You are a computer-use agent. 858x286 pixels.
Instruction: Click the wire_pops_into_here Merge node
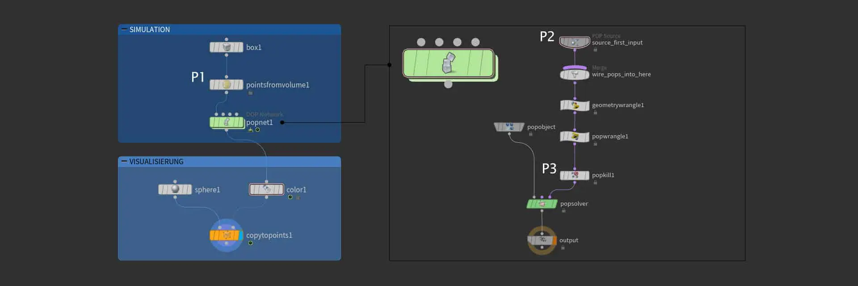pyautogui.click(x=575, y=74)
